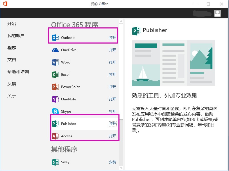Screen dimensions: 229x171
Task: Click the Publisher icon in the program list
Action: (55, 124)
